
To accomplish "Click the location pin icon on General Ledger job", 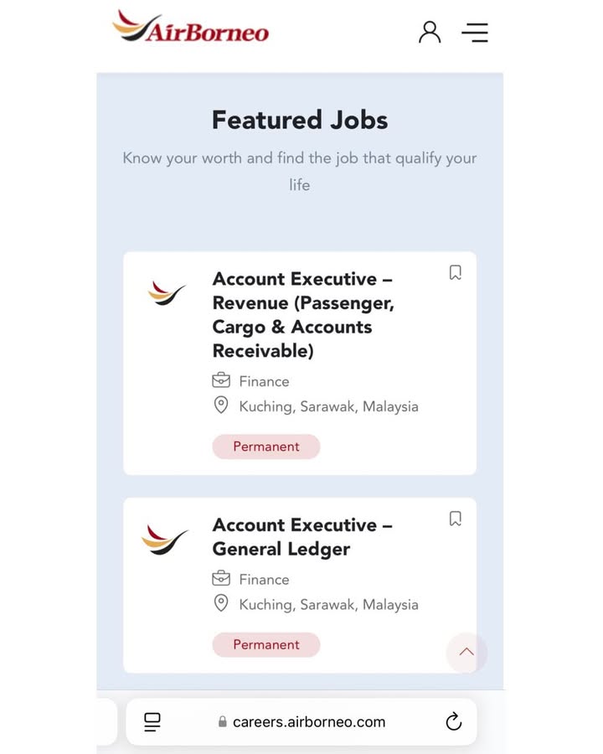I will point(221,603).
